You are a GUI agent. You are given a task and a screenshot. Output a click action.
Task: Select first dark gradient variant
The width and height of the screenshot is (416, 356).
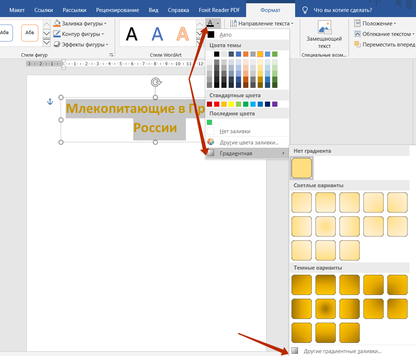coord(302,285)
